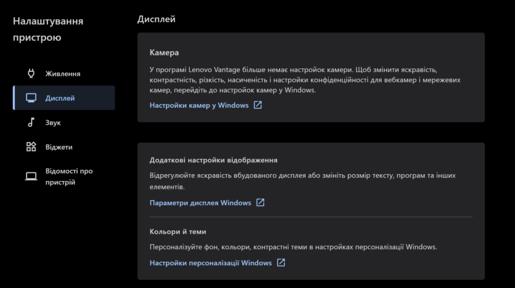Select the Дисплей sidebar item
The width and height of the screenshot is (515, 288).
click(x=64, y=98)
